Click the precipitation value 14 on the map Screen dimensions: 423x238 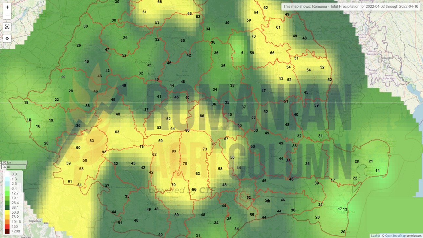click(x=377, y=171)
